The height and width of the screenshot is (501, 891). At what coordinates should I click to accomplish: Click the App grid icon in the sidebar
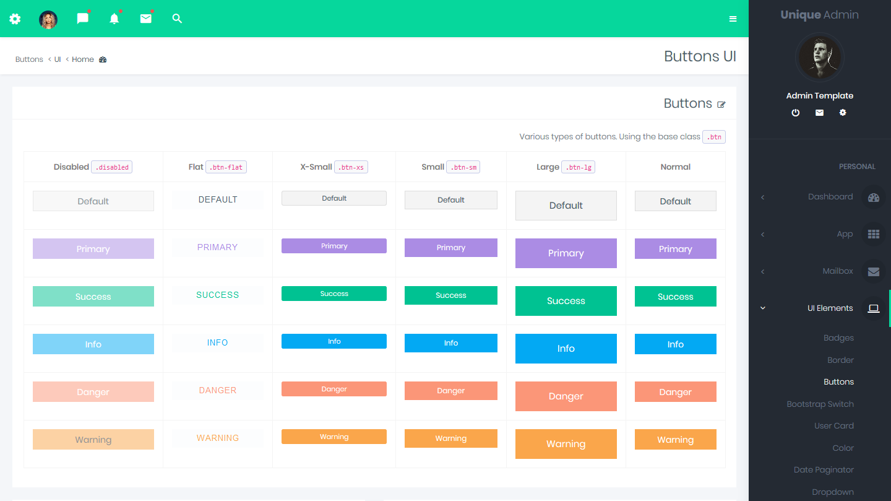(873, 234)
